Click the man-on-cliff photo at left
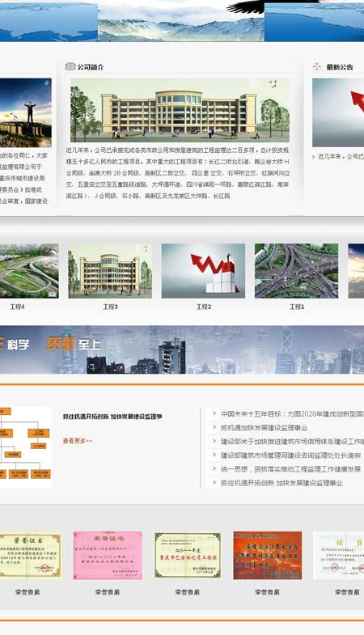The image size is (364, 635). [x=26, y=112]
